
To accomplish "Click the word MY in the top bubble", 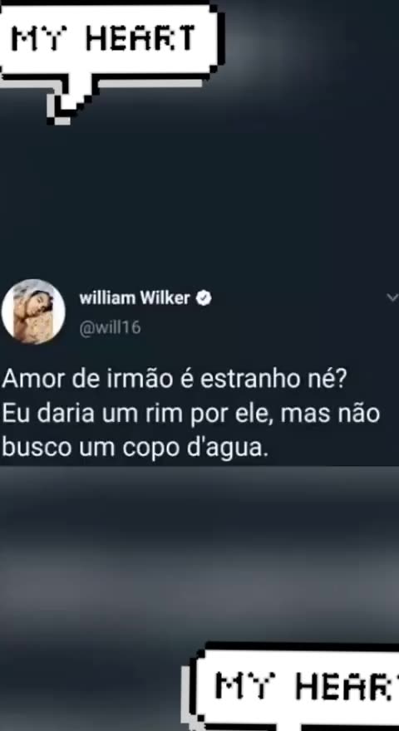I will tap(41, 38).
